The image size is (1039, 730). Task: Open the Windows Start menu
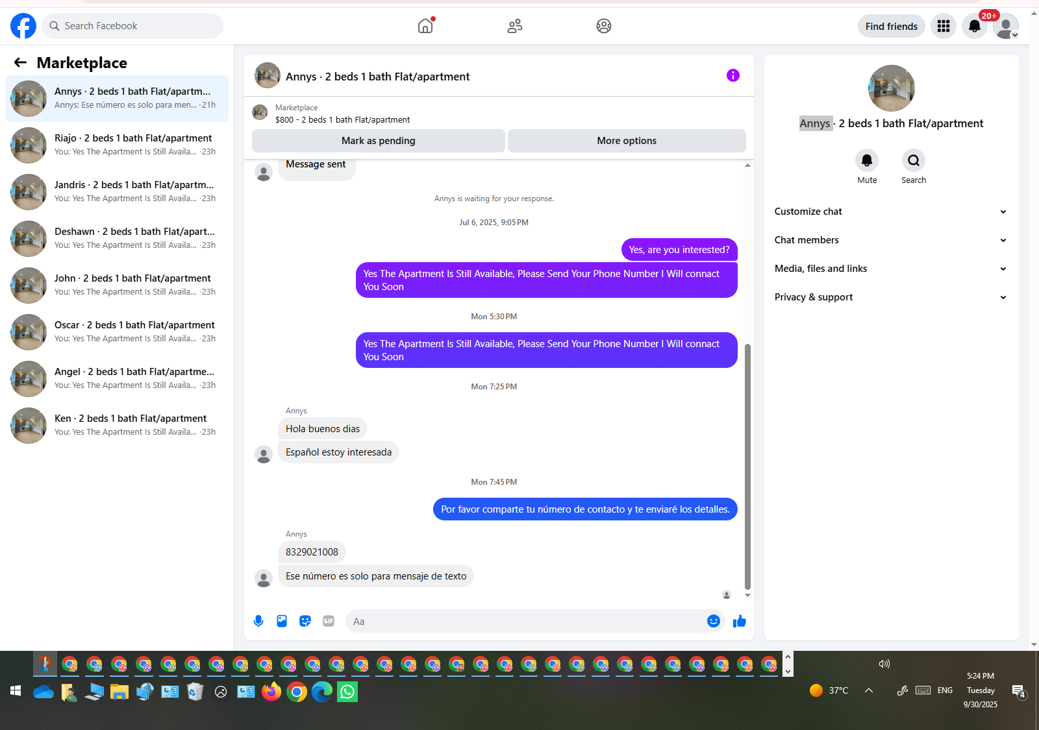[x=16, y=691]
